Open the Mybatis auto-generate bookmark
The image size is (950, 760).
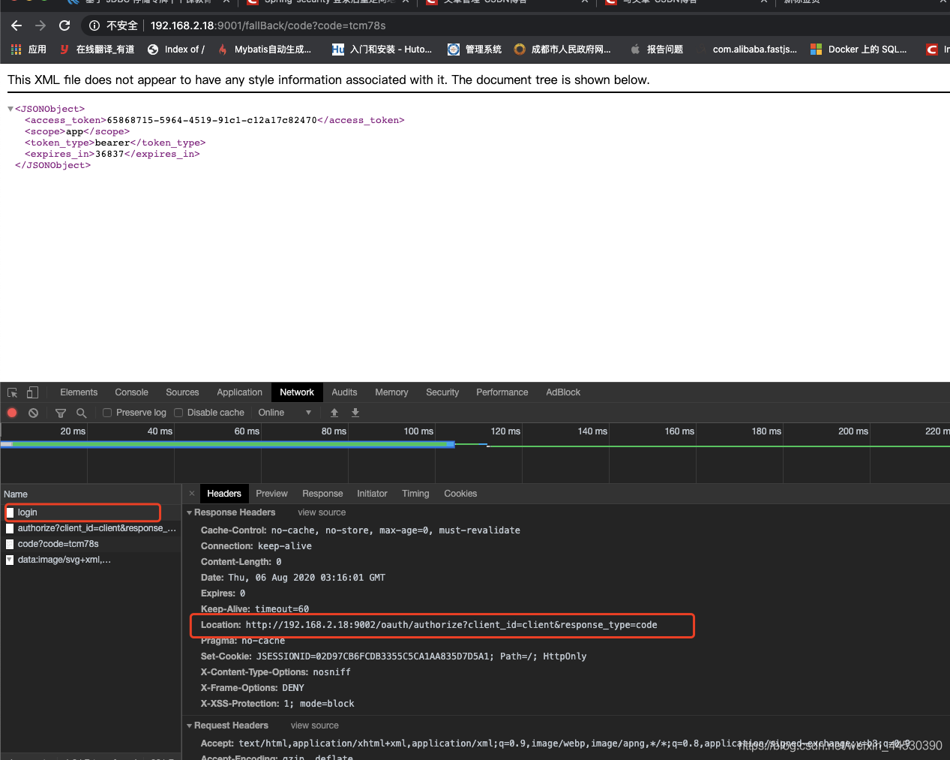click(265, 50)
